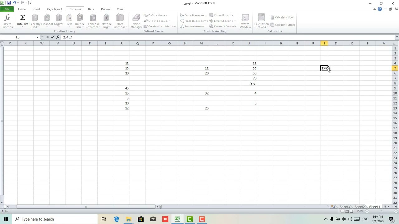Expand the Define Name dropdown

(x=166, y=15)
